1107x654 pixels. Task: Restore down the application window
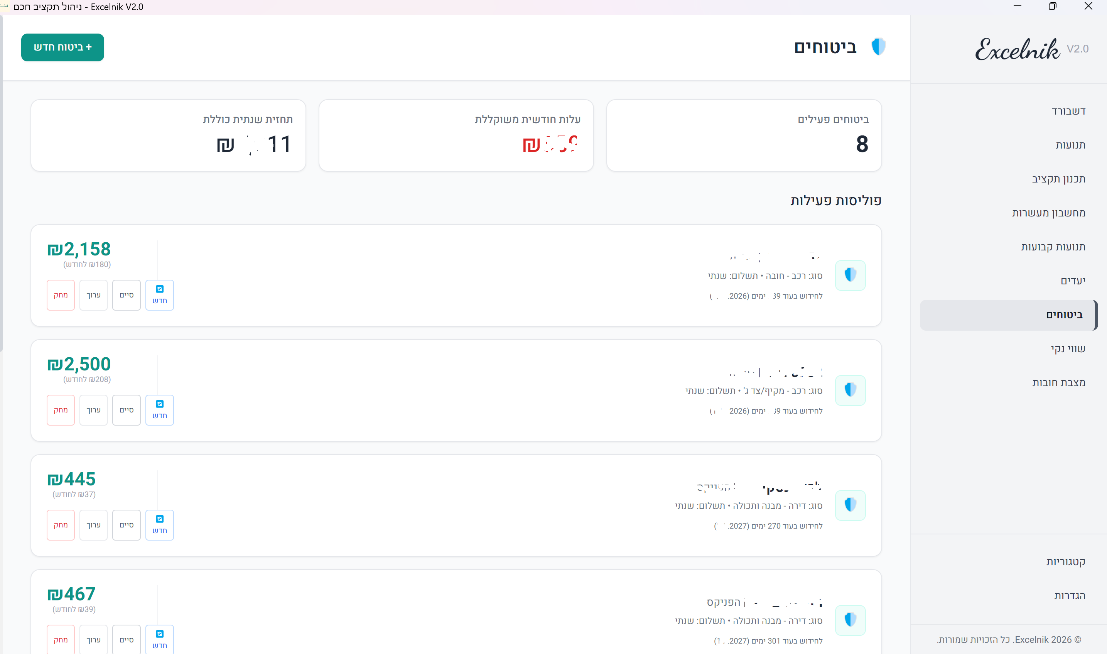pyautogui.click(x=1052, y=6)
